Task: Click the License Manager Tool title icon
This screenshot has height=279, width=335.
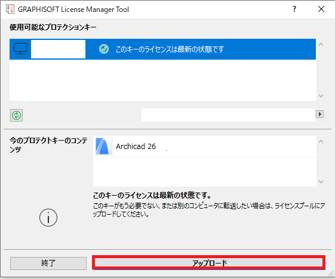Action: tap(10, 9)
